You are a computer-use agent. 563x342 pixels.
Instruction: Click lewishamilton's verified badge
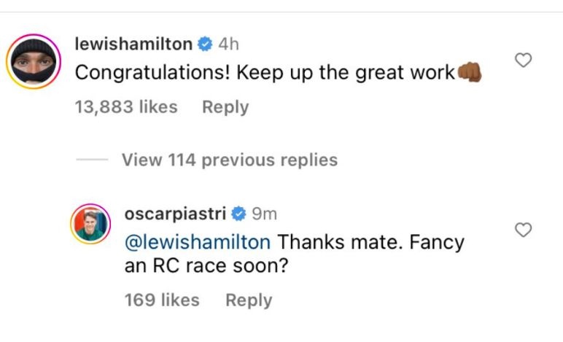[x=205, y=44]
